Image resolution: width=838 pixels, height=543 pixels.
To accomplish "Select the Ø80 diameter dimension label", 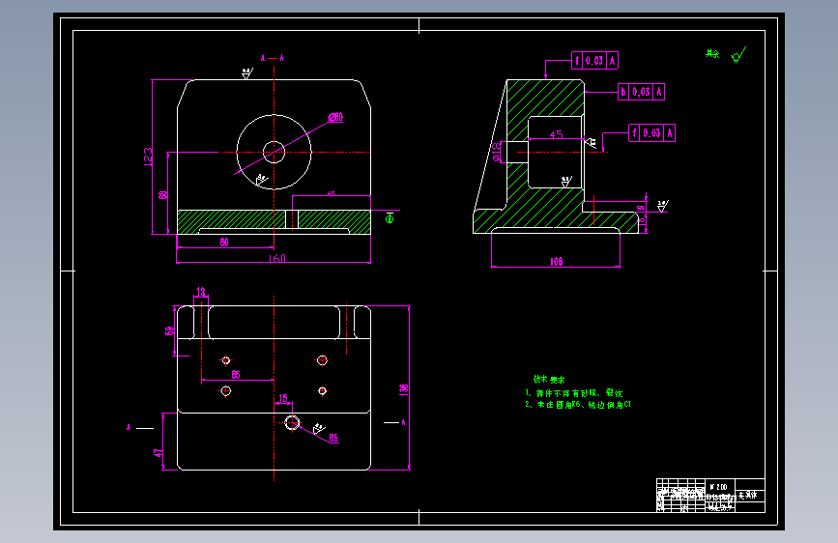I will tap(335, 118).
